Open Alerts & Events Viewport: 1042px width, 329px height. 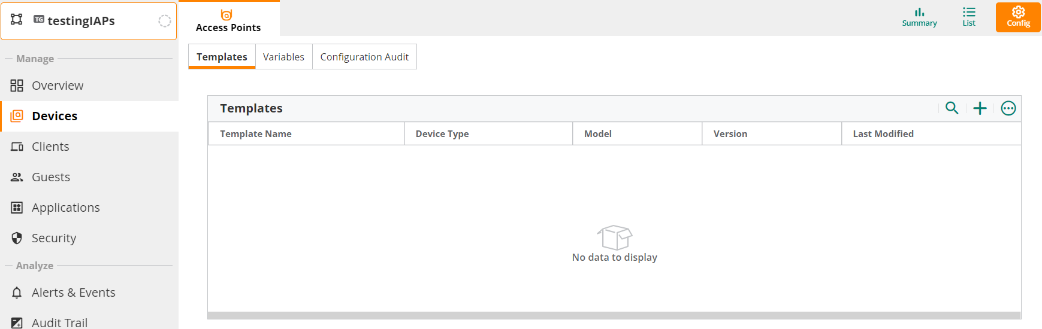click(x=73, y=293)
